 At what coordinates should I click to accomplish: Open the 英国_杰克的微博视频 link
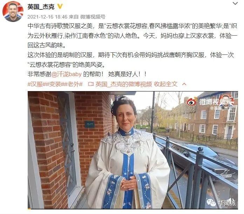pos(124,84)
